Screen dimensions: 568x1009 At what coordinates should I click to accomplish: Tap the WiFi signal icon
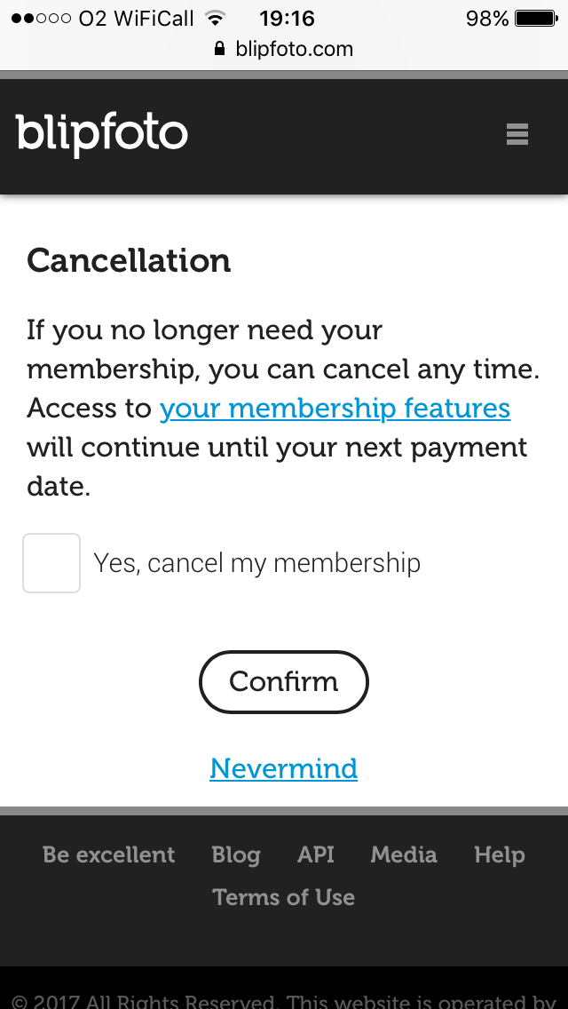214,18
